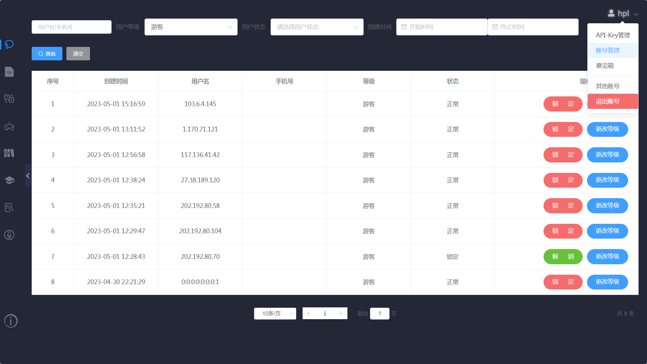647x364 pixels.
Task: Open the document search sidebar icon
Action: tap(9, 207)
